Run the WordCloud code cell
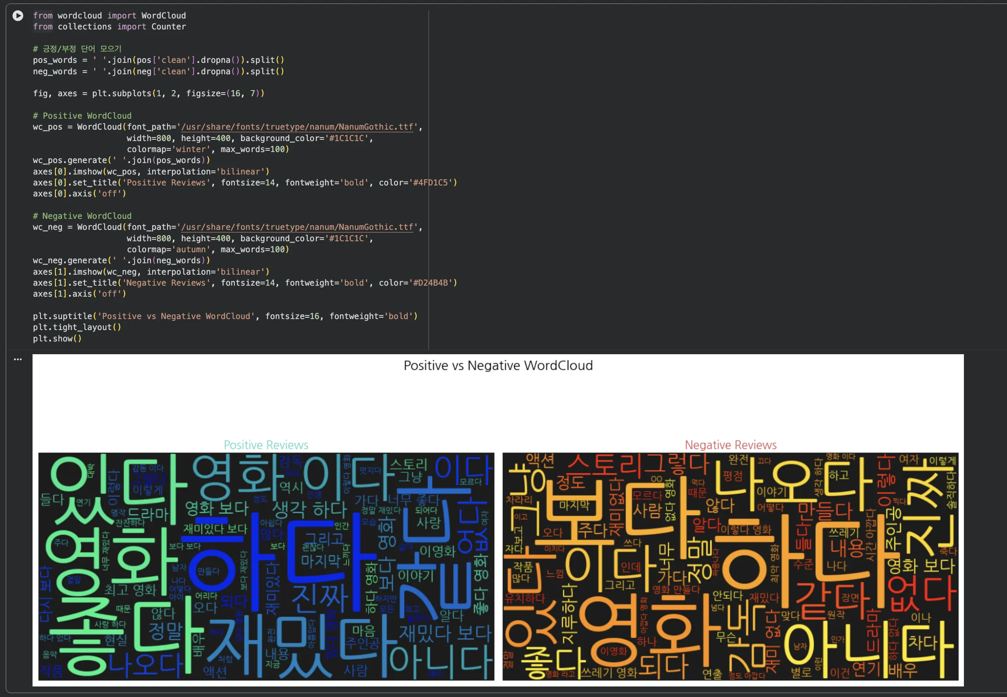This screenshot has height=697, width=1007. pos(18,16)
